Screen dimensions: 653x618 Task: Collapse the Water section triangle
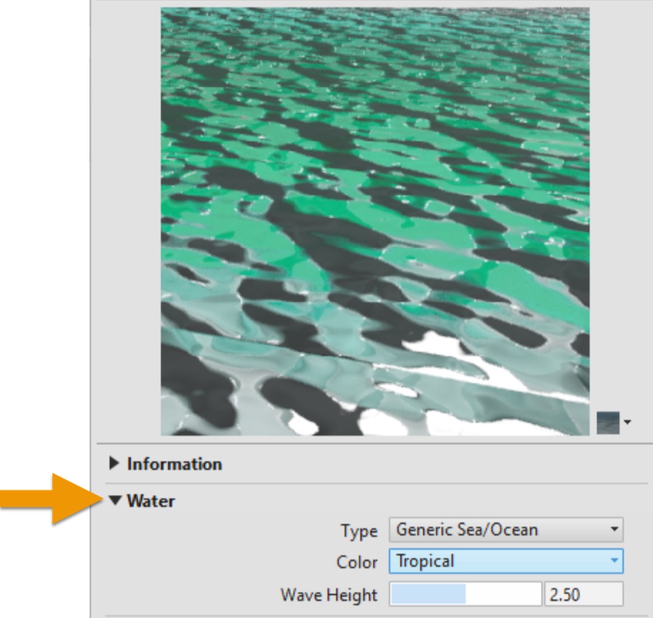116,501
